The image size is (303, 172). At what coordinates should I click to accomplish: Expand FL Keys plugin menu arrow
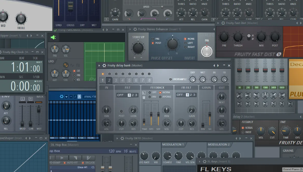(x=200, y=162)
